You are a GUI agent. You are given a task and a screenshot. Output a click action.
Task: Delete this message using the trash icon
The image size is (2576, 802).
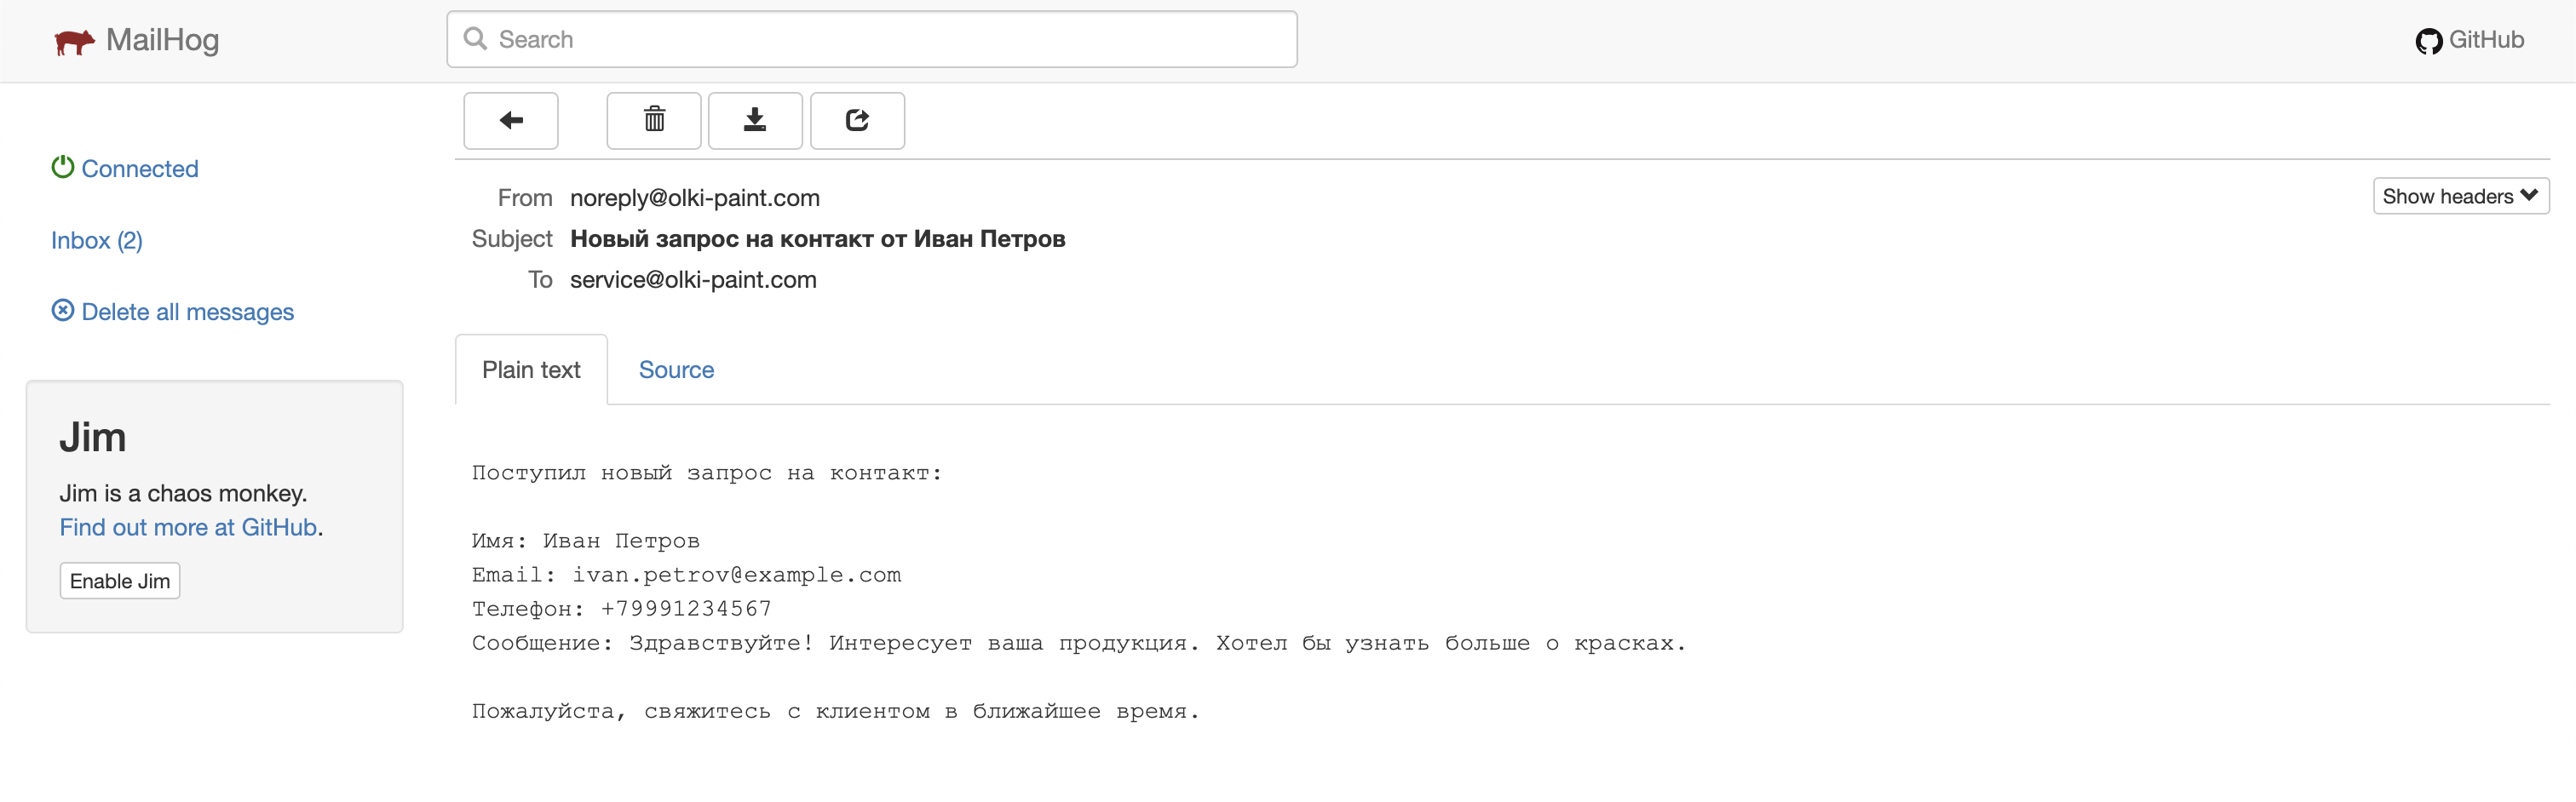pos(653,120)
